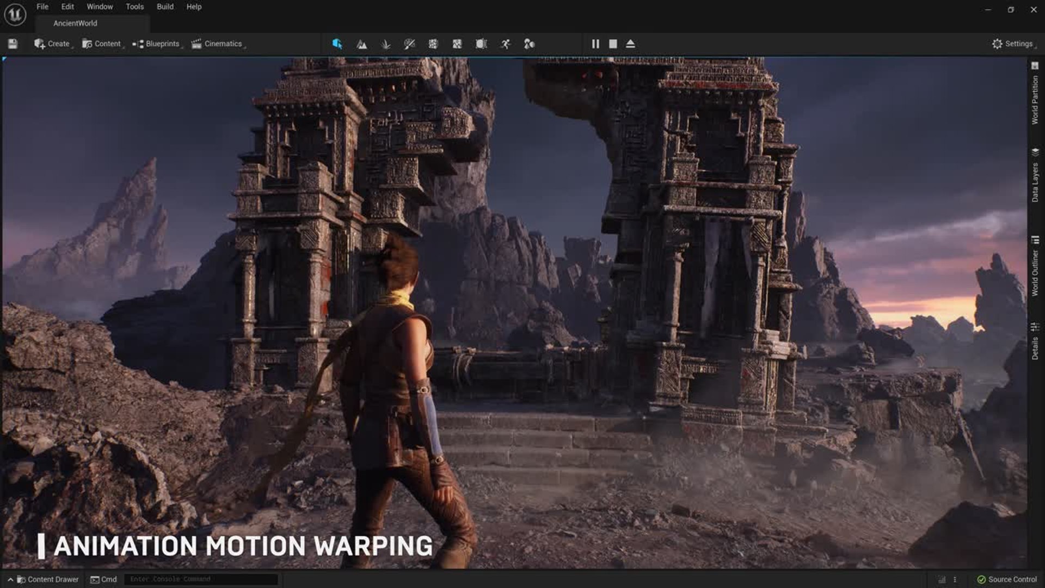Open the Edit menu
This screenshot has height=588, width=1045.
tap(67, 7)
